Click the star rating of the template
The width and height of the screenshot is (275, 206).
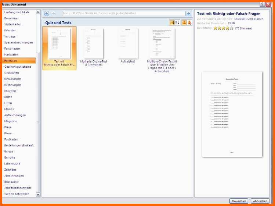pyautogui.click(x=223, y=28)
